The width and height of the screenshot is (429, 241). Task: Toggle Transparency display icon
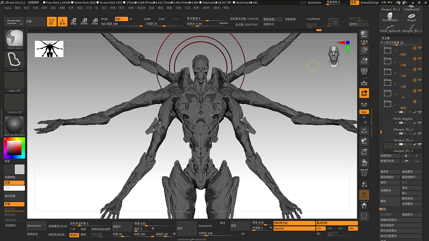pos(364,183)
